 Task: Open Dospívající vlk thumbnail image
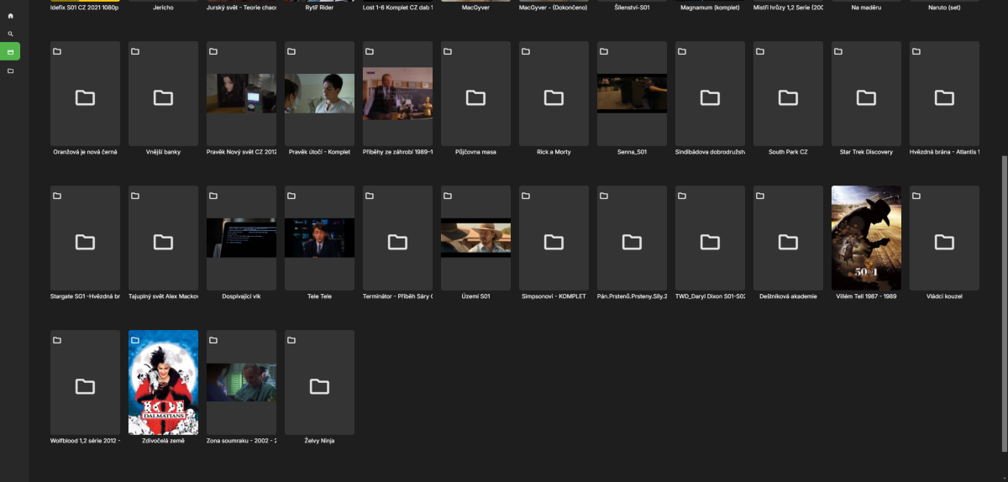pyautogui.click(x=241, y=238)
